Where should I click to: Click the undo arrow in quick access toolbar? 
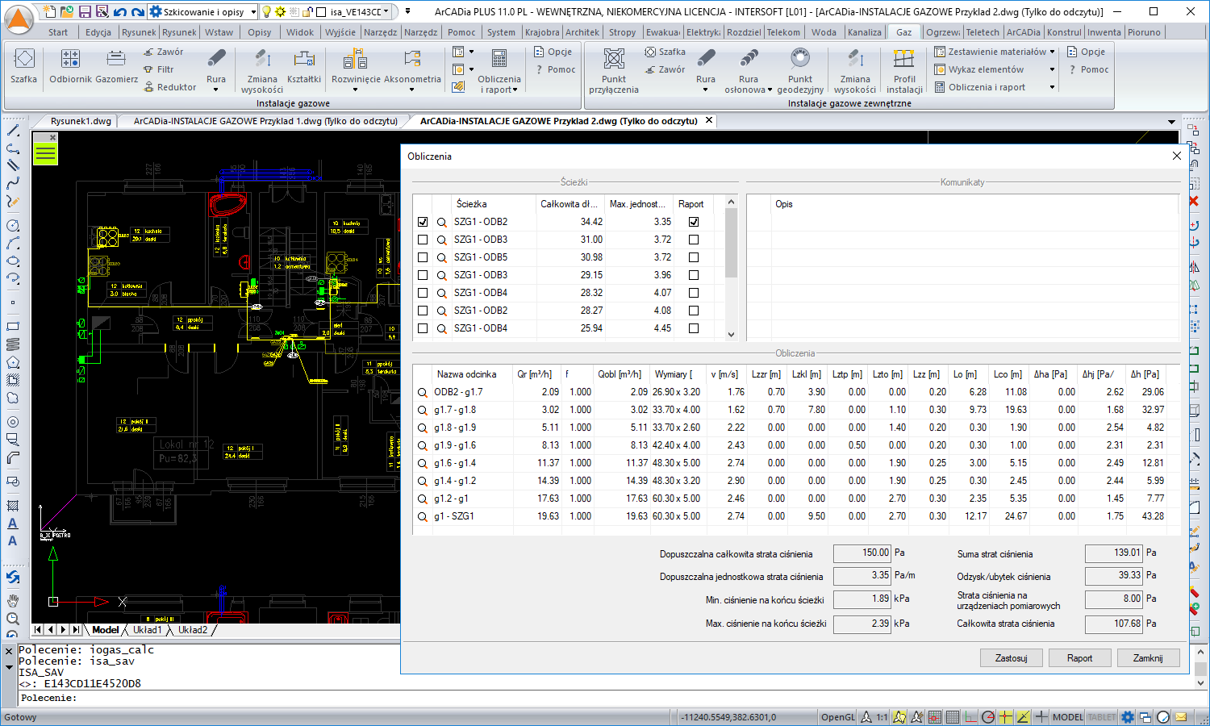[120, 11]
